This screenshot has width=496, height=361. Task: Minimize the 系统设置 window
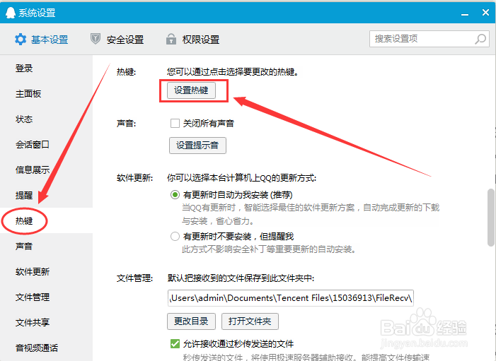465,13
